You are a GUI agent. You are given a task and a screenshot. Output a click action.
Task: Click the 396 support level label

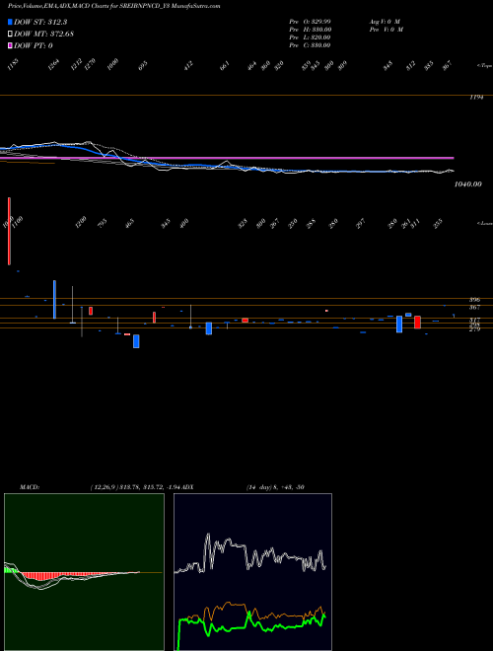click(474, 299)
